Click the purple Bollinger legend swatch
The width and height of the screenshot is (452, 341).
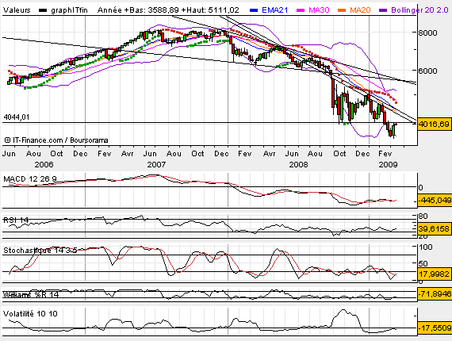click(x=383, y=10)
